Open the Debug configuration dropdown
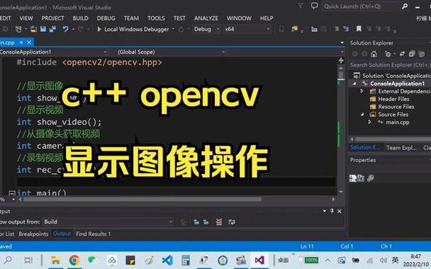The height and width of the screenshot is (269, 431). (206, 29)
